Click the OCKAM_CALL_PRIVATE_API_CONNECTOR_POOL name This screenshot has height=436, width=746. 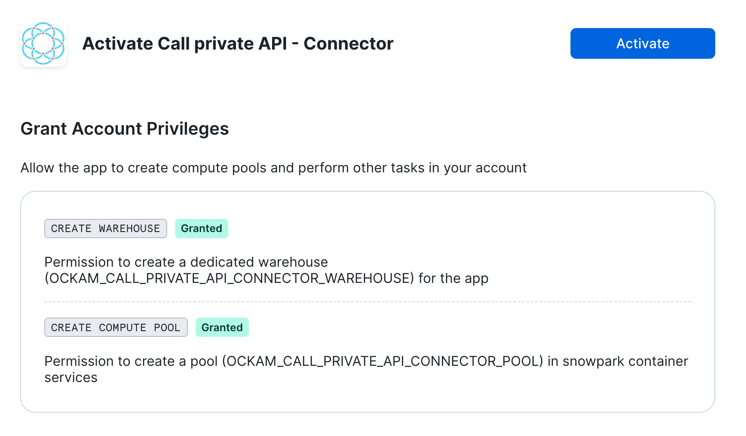(x=383, y=361)
